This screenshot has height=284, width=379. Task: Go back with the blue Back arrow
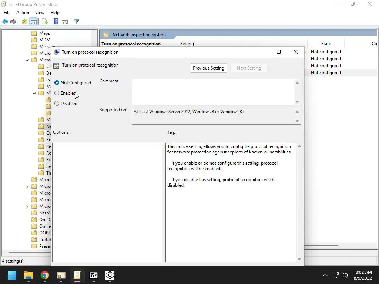[x=5, y=22]
